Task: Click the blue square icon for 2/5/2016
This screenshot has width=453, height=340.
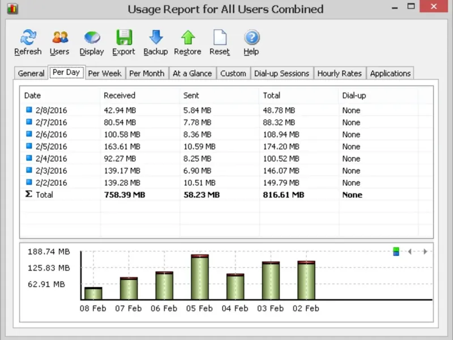Action: tap(29, 146)
